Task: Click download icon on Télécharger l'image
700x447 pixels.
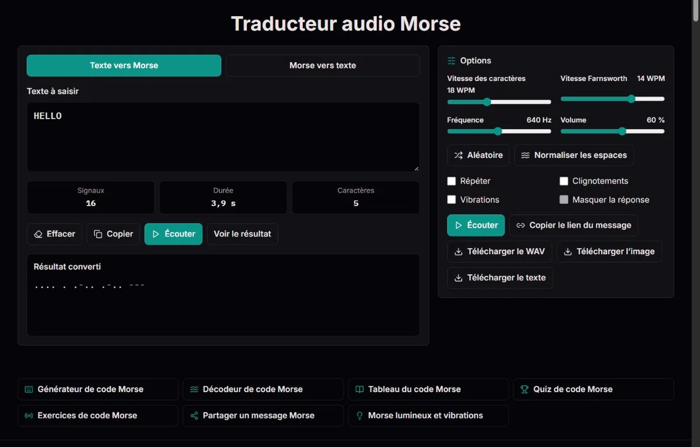Action: click(568, 252)
